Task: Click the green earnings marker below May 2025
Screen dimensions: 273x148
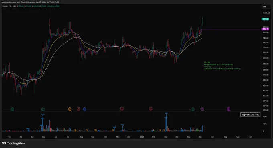Action: [43, 109]
